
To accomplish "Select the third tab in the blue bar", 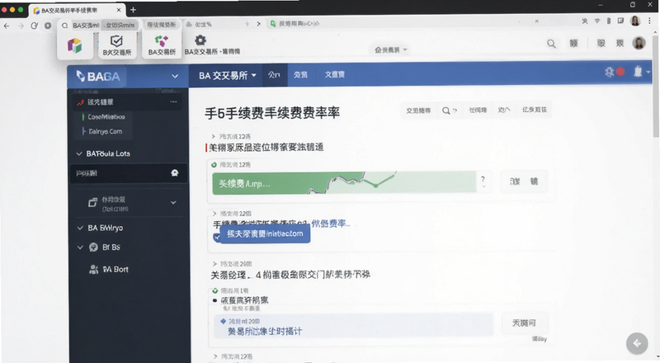I will 335,75.
